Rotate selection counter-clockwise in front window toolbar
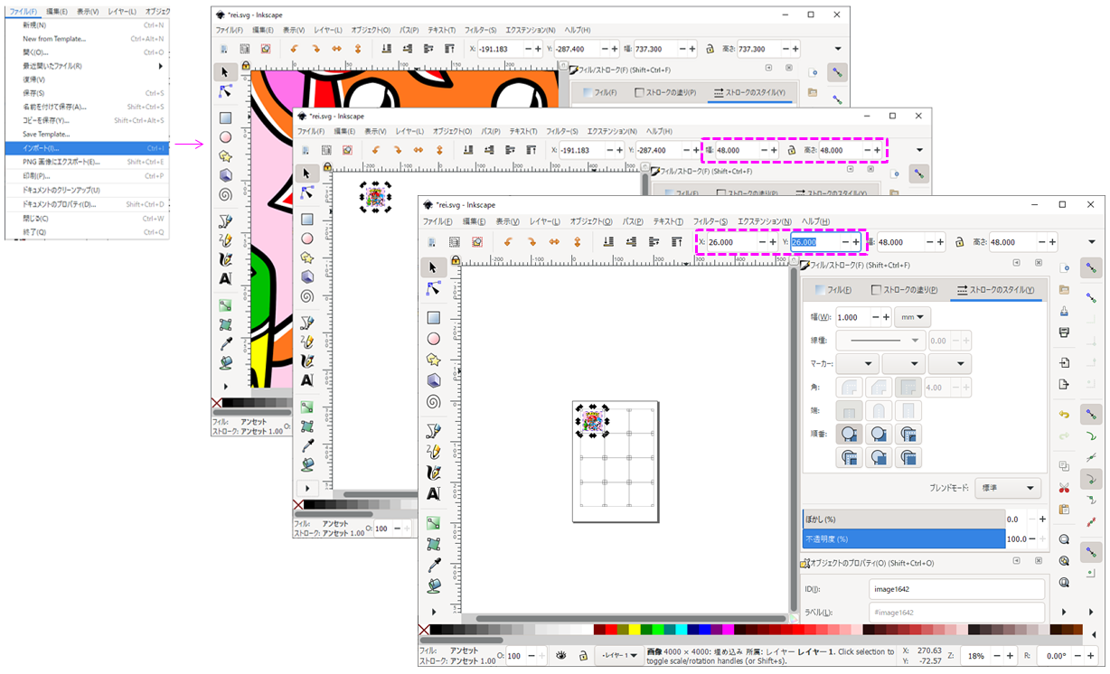Viewport: 1110px width, 674px height. [x=508, y=242]
